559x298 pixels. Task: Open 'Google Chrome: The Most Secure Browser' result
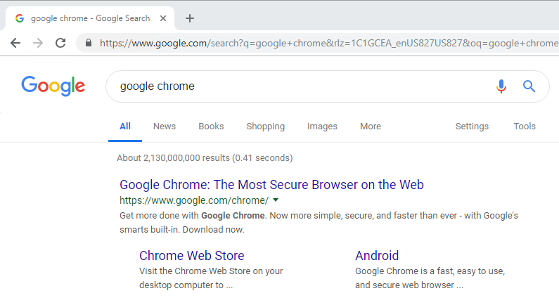271,185
